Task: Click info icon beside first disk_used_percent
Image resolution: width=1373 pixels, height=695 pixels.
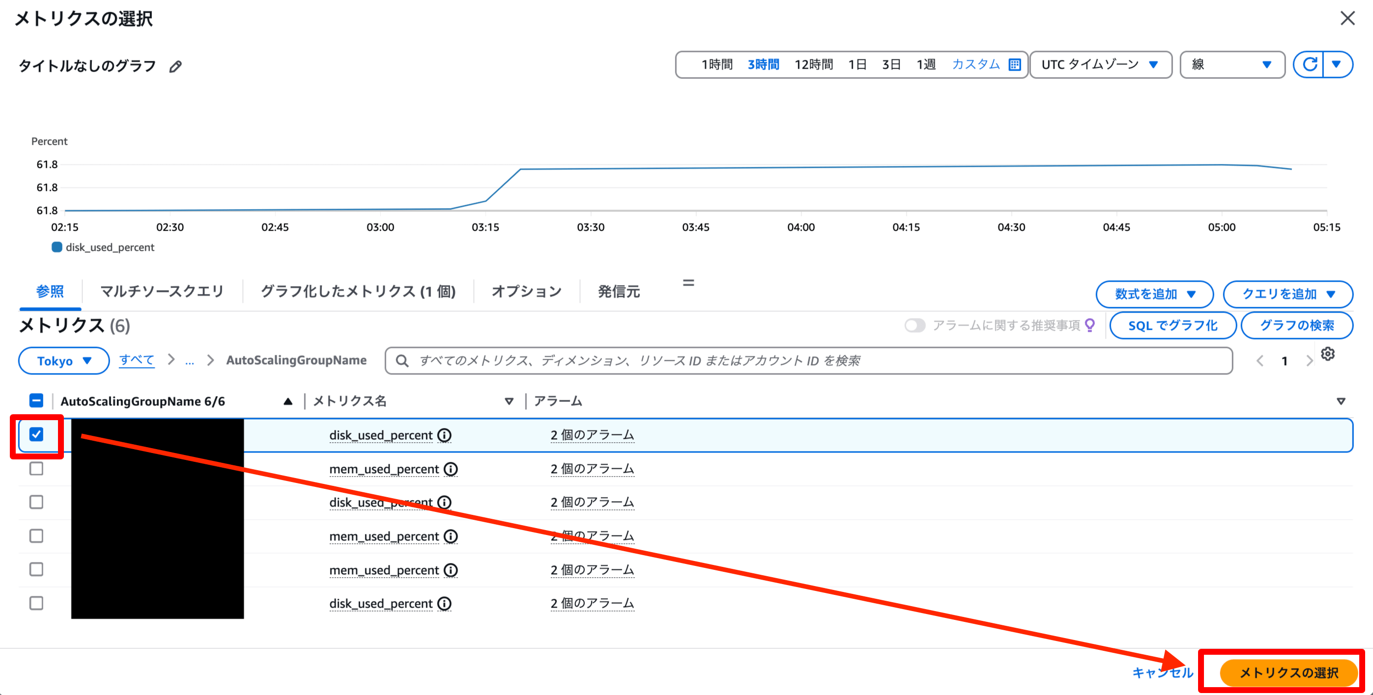Action: click(444, 435)
